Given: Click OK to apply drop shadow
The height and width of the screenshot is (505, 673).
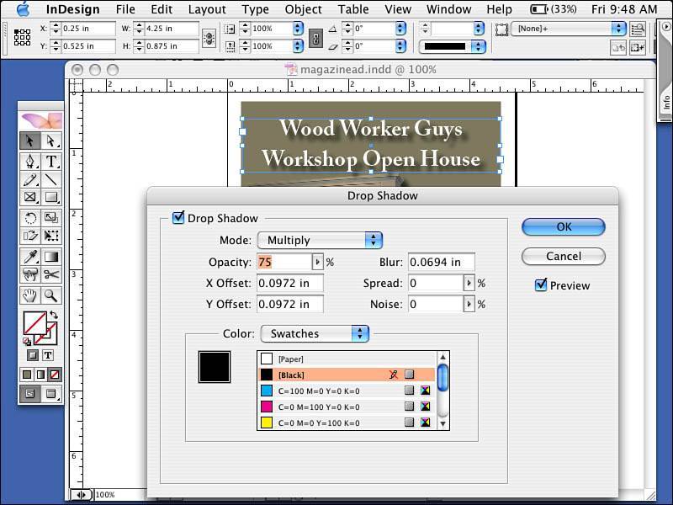Looking at the screenshot, I should tap(563, 226).
